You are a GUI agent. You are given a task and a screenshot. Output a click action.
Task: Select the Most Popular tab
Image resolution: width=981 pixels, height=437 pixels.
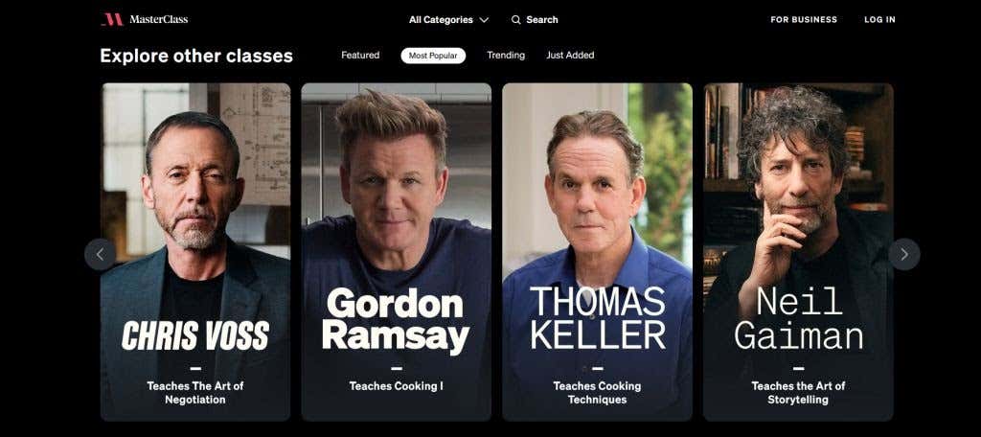(x=433, y=56)
